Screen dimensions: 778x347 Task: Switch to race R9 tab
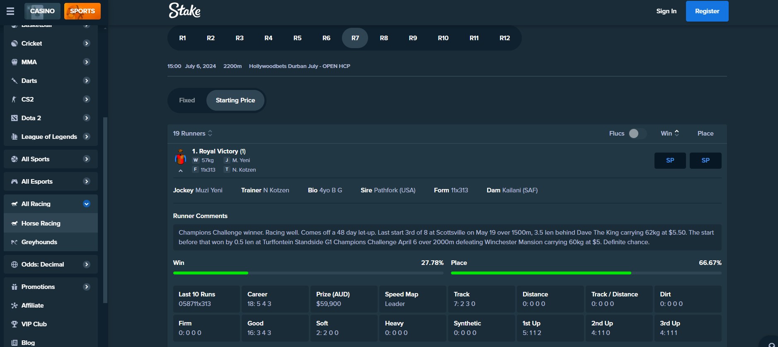click(413, 38)
